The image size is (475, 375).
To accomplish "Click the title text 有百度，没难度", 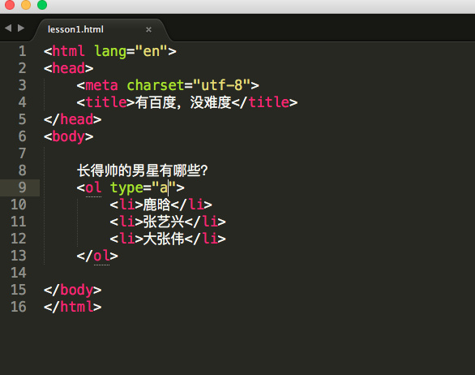I will tap(183, 102).
